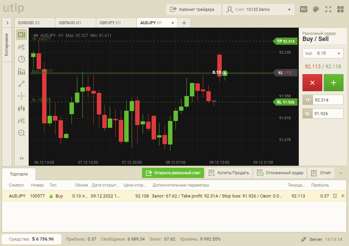Open the Отложенный ордер dialog
The height and width of the screenshot is (246, 349).
tap(280, 173)
